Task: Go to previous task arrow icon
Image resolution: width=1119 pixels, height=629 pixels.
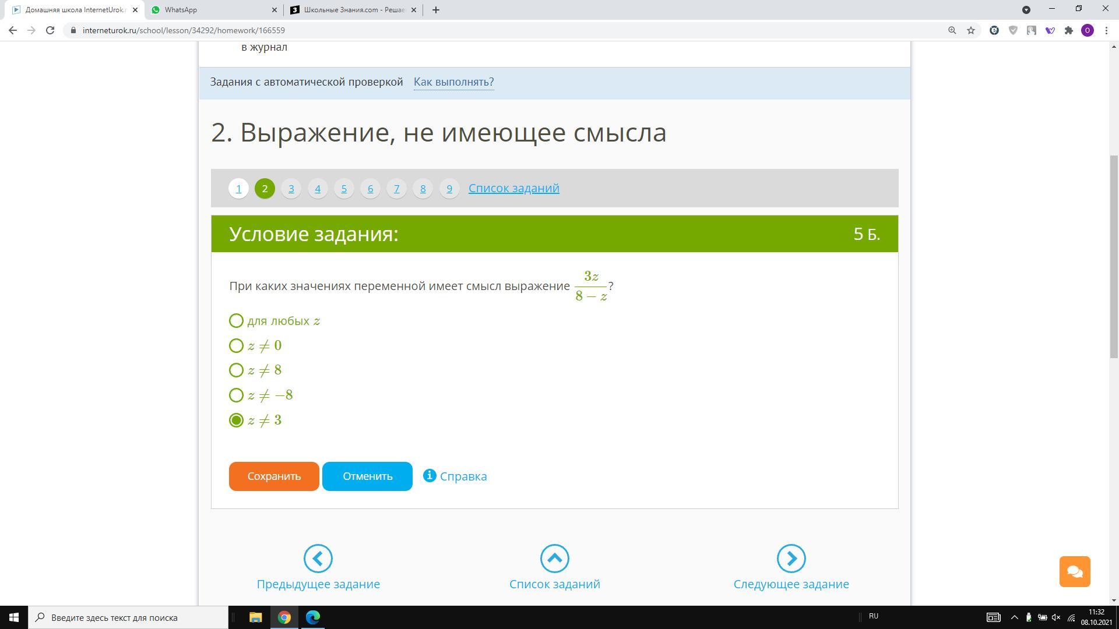Action: (318, 559)
